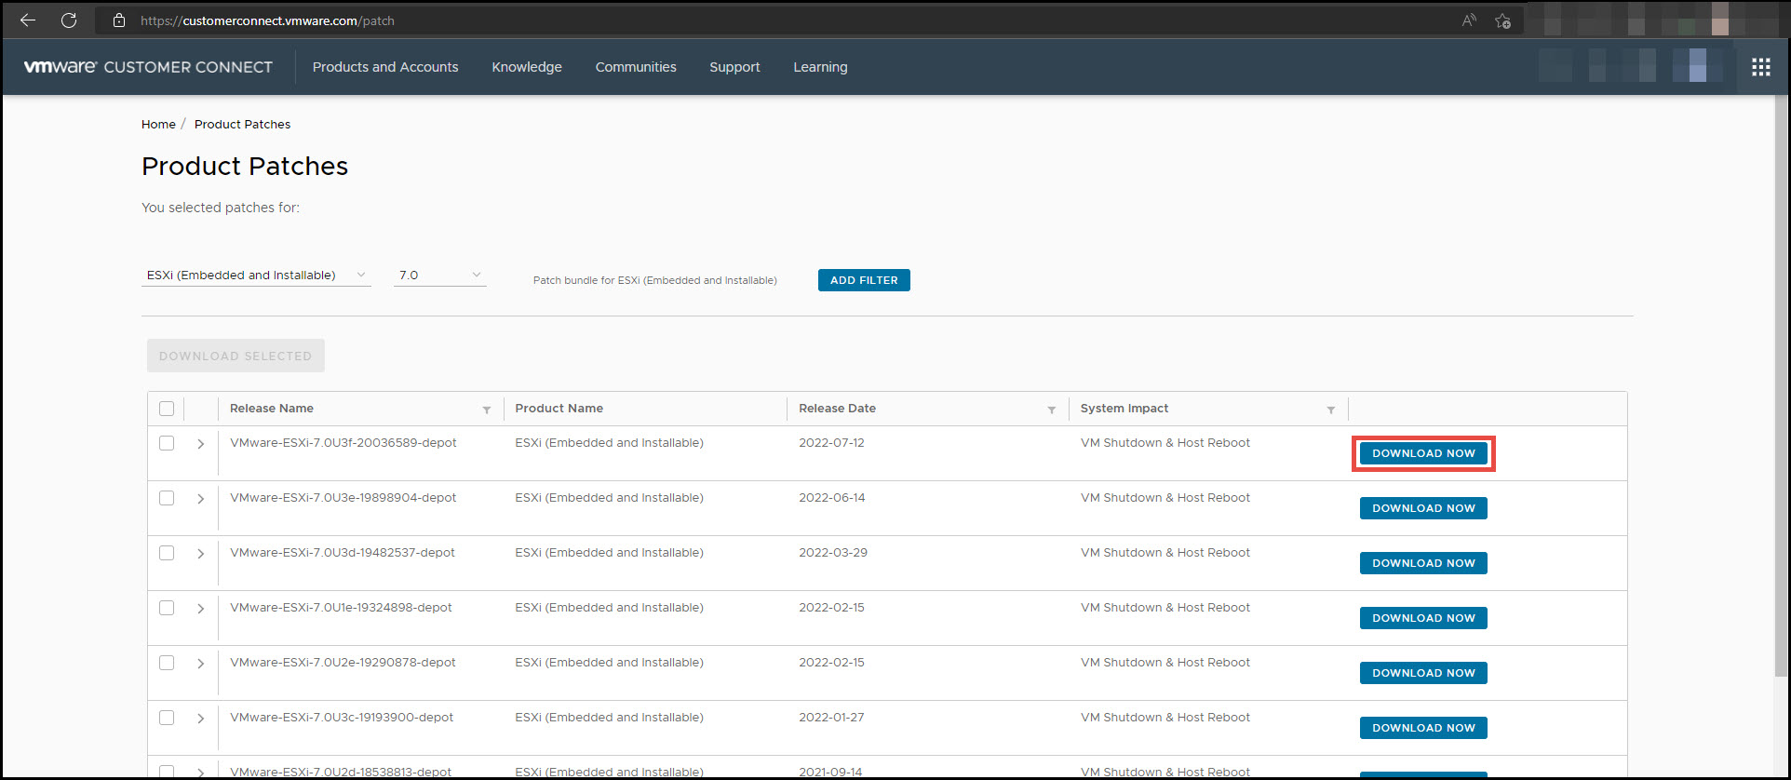Select release name VMware-ESXi-7.0U3f-20036589-depot
Image resolution: width=1791 pixels, height=780 pixels.
pos(343,443)
